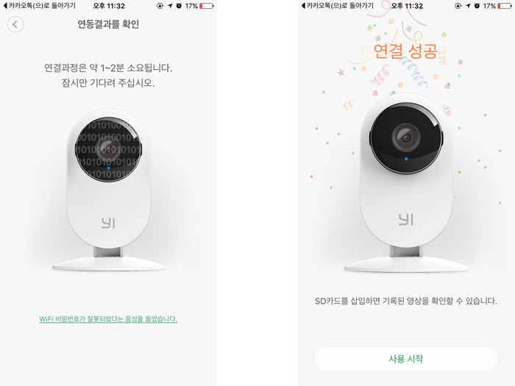Image resolution: width=515 pixels, height=386 pixels.
Task: Return to KakaoTalk in left status bar
Action: point(40,6)
